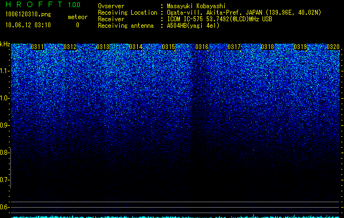Click the 0.9 kHz axis label
This screenshot has width=344, height=218.
pyautogui.click(x=4, y=125)
